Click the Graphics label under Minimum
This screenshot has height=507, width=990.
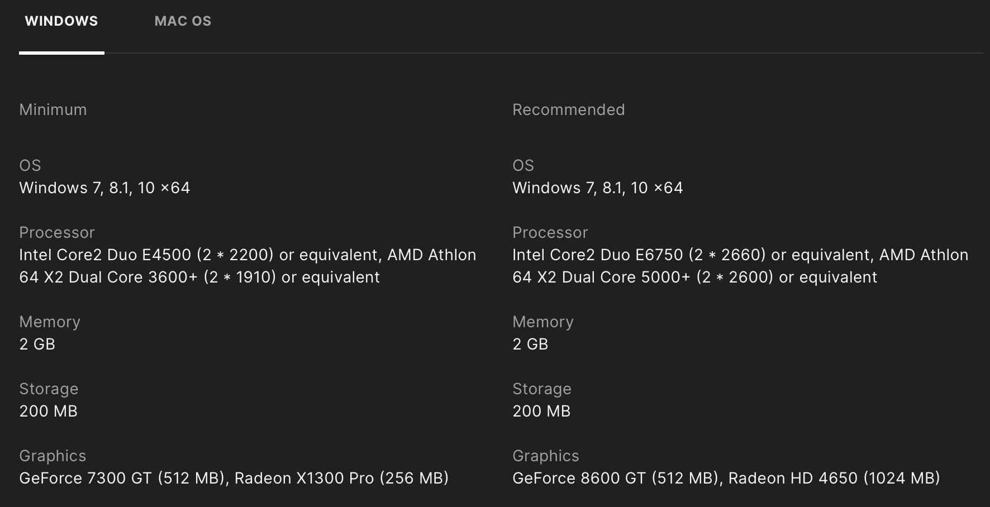point(53,456)
